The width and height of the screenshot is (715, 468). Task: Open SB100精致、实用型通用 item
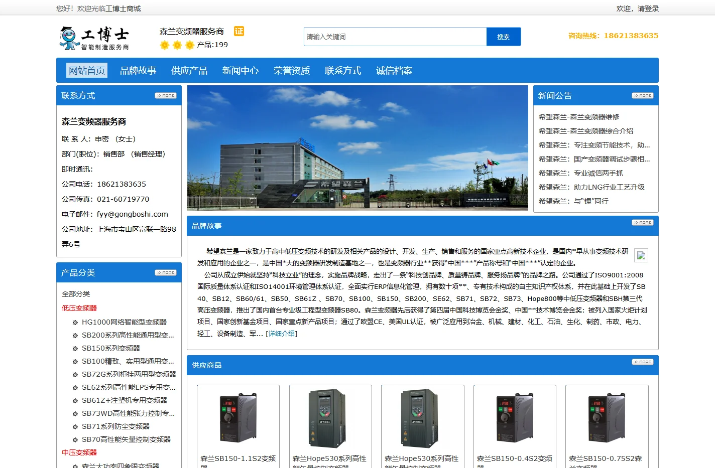tap(128, 361)
